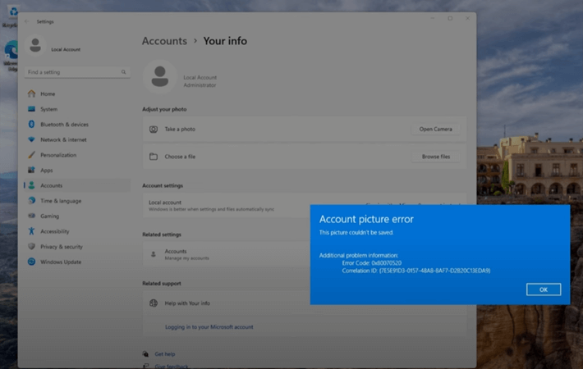This screenshot has height=369, width=583.
Task: Click the Help with Your info globe icon
Action: coord(154,303)
